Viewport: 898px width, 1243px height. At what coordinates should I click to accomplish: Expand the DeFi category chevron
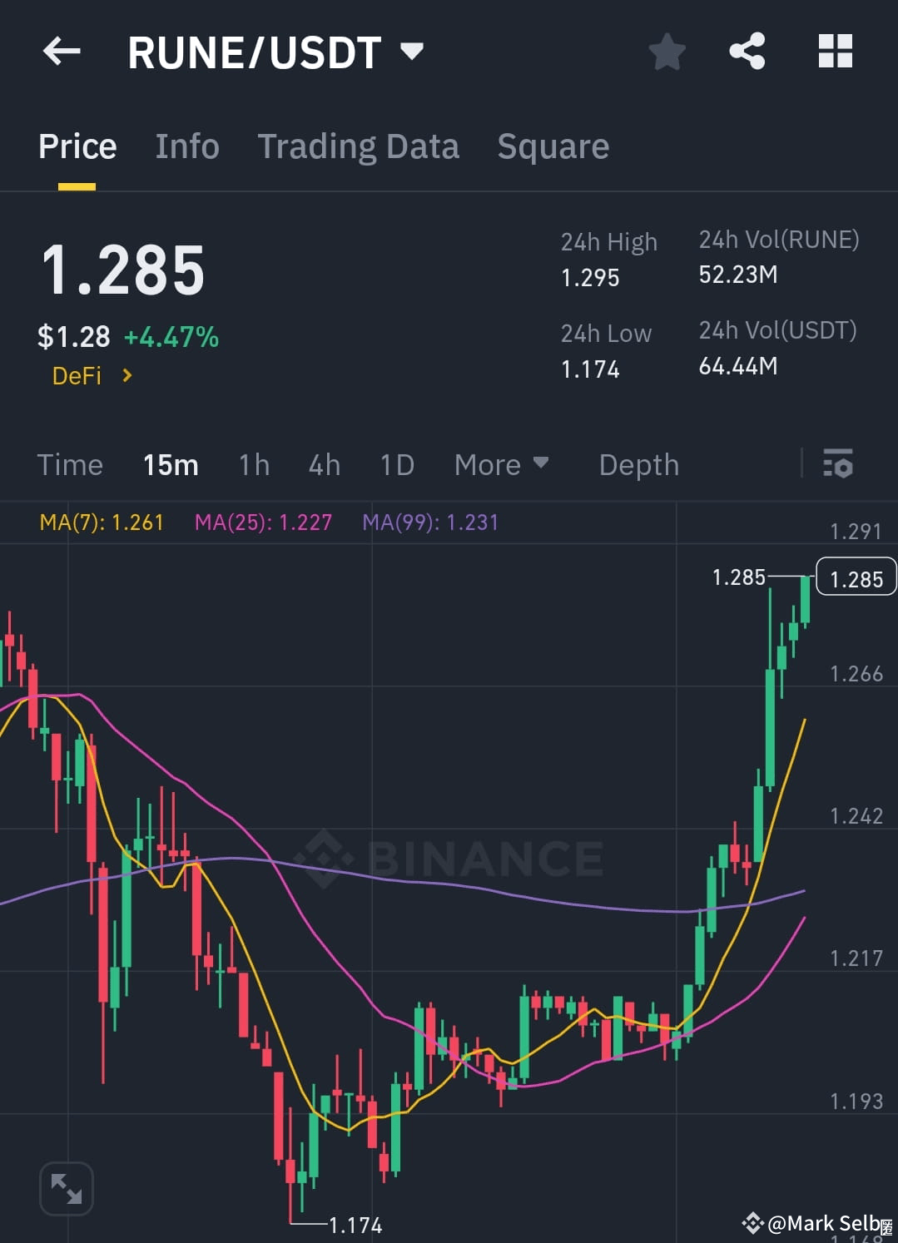(127, 375)
